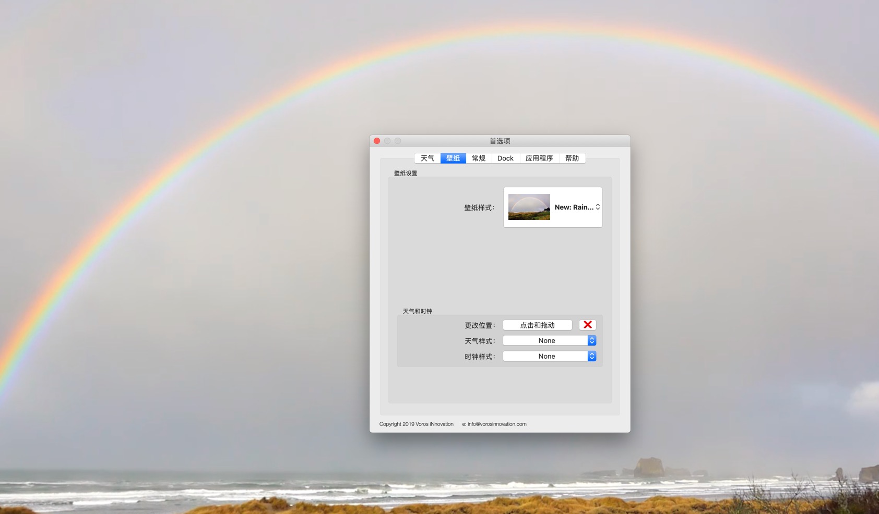Click the Copyright 2019 Voros iNnovation text
Screen dimensions: 879x514
[x=417, y=424]
